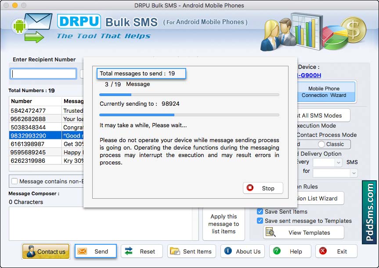Click the Contact us person icon
Image resolution: width=379 pixels, height=268 pixels.
point(31,251)
